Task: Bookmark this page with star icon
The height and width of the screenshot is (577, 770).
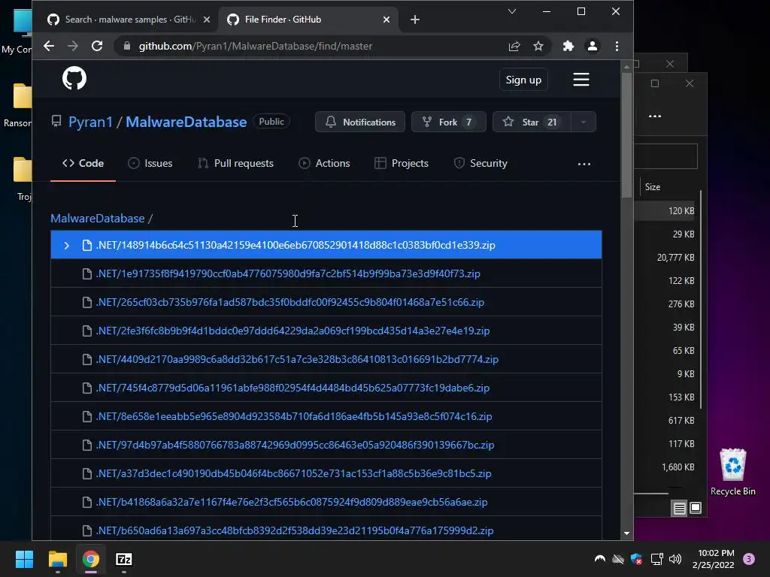Action: [538, 46]
